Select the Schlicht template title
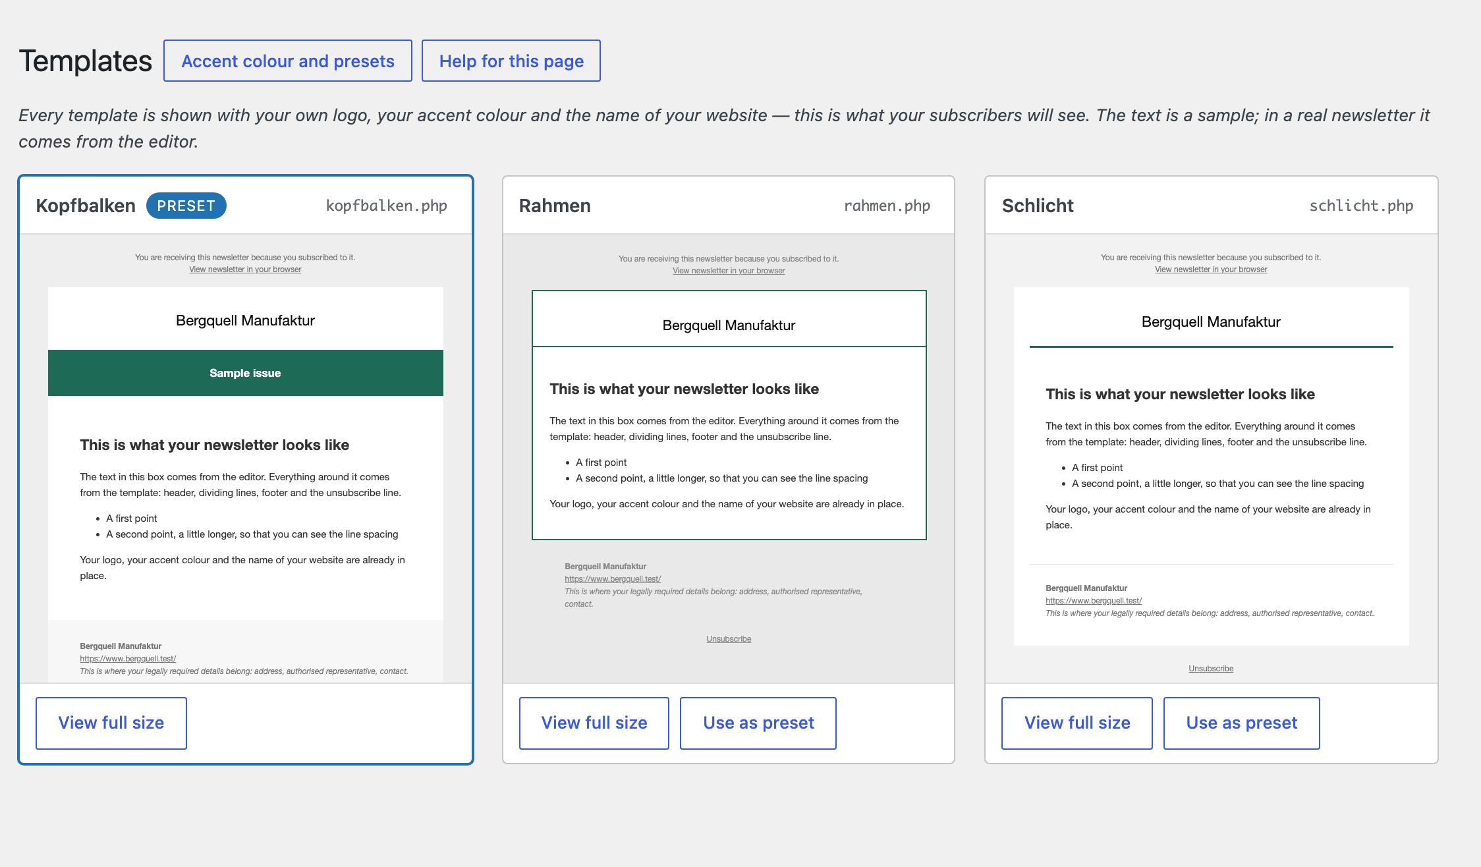The image size is (1481, 867). 1038,206
